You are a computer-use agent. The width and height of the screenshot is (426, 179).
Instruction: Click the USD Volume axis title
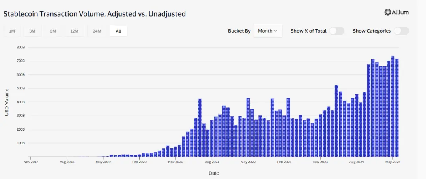coord(7,102)
